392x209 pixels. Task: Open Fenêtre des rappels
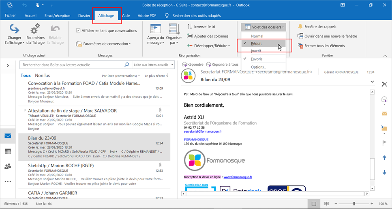coord(317,26)
